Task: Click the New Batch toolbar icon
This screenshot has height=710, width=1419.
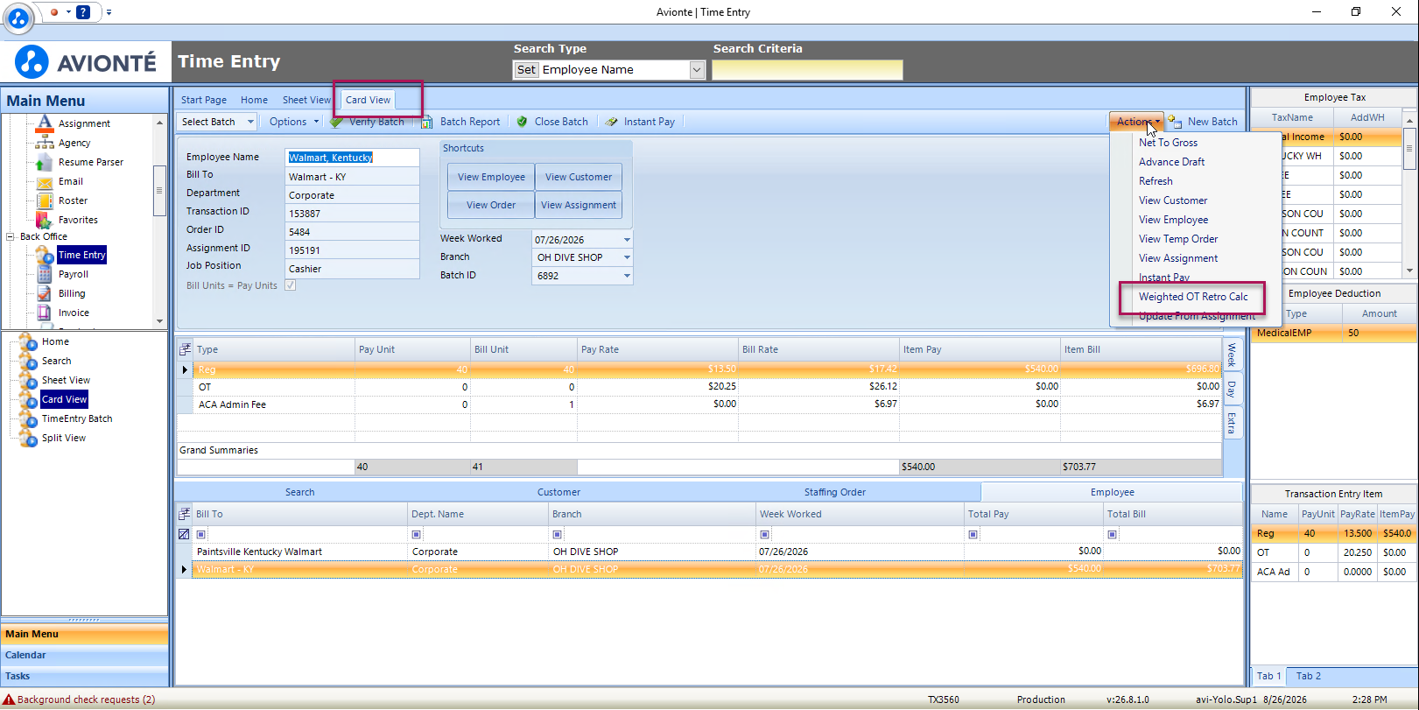Action: click(x=1175, y=122)
